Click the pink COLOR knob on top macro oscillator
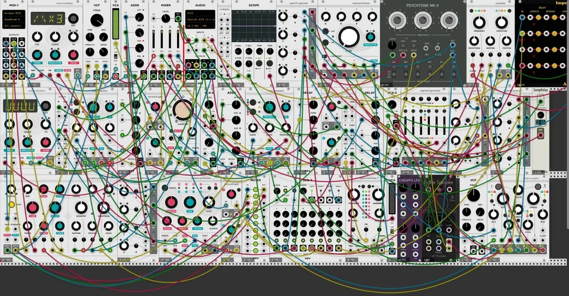Viewport: 569px width, 296px height. tap(73, 55)
